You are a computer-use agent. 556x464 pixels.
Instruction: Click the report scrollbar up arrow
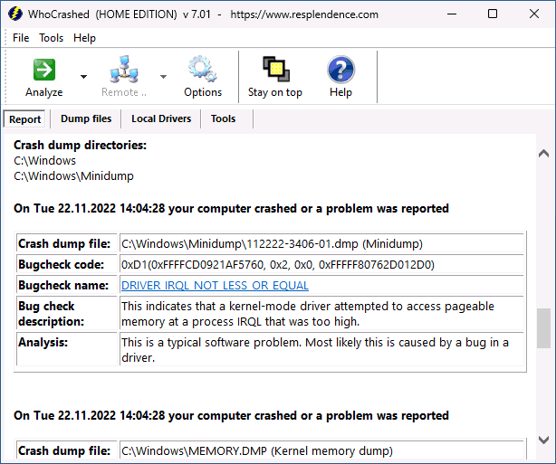(543, 154)
